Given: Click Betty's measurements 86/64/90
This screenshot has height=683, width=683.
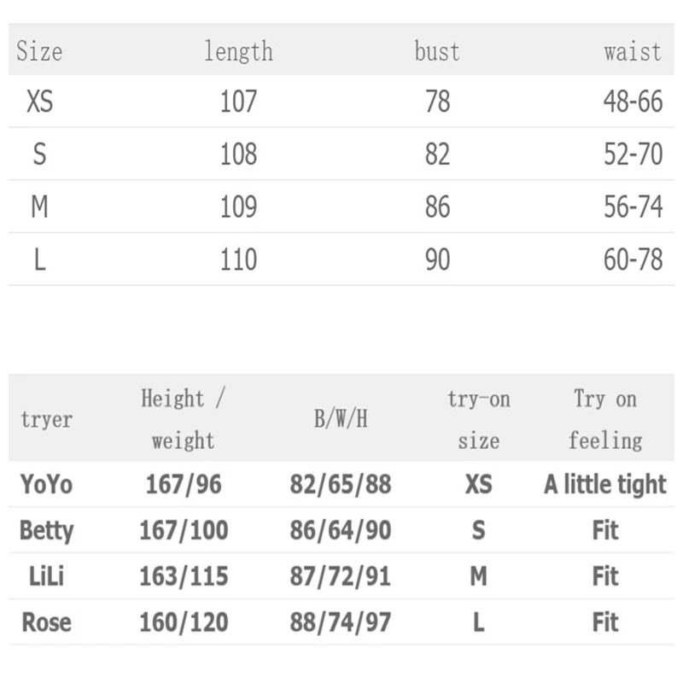Looking at the screenshot, I should [341, 530].
